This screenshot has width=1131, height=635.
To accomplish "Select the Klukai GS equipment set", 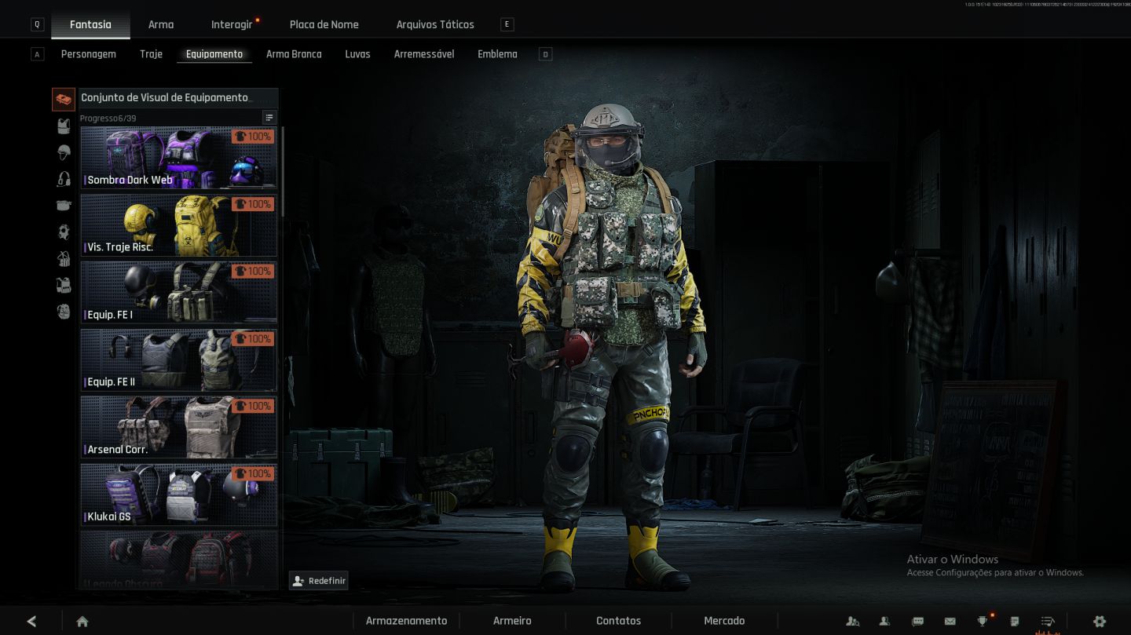I will [x=178, y=494].
